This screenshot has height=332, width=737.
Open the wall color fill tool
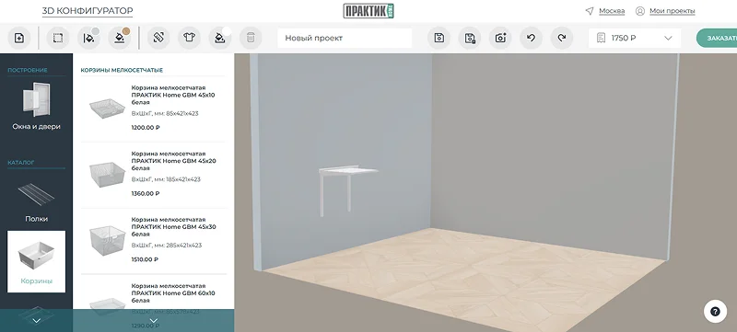coord(88,38)
